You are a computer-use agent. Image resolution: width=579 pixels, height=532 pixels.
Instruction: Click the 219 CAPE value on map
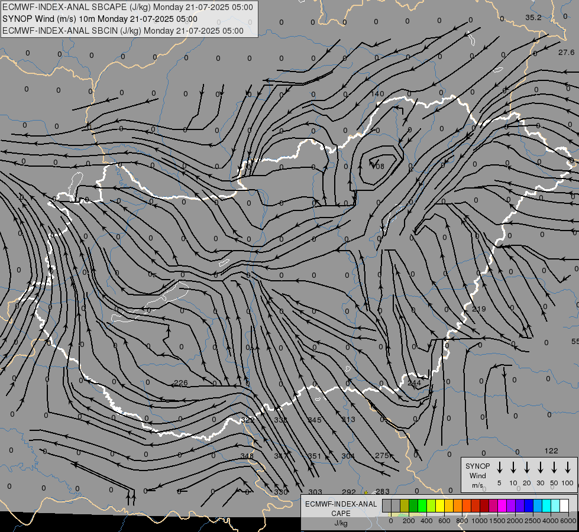(x=479, y=309)
